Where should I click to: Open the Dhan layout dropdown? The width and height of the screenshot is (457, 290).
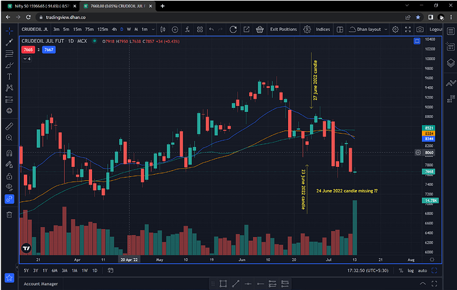point(366,29)
